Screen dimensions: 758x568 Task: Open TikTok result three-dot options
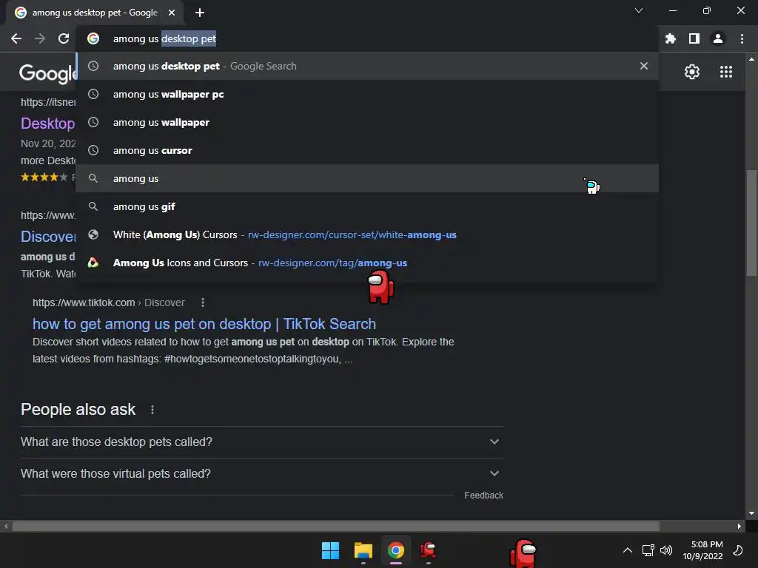point(203,302)
